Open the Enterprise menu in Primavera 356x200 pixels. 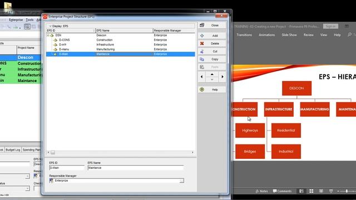(16, 20)
